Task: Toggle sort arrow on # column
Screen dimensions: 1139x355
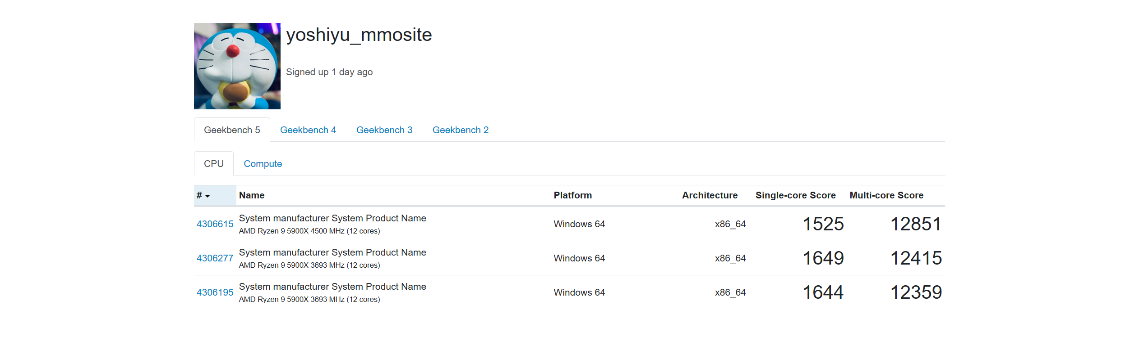Action: point(207,196)
